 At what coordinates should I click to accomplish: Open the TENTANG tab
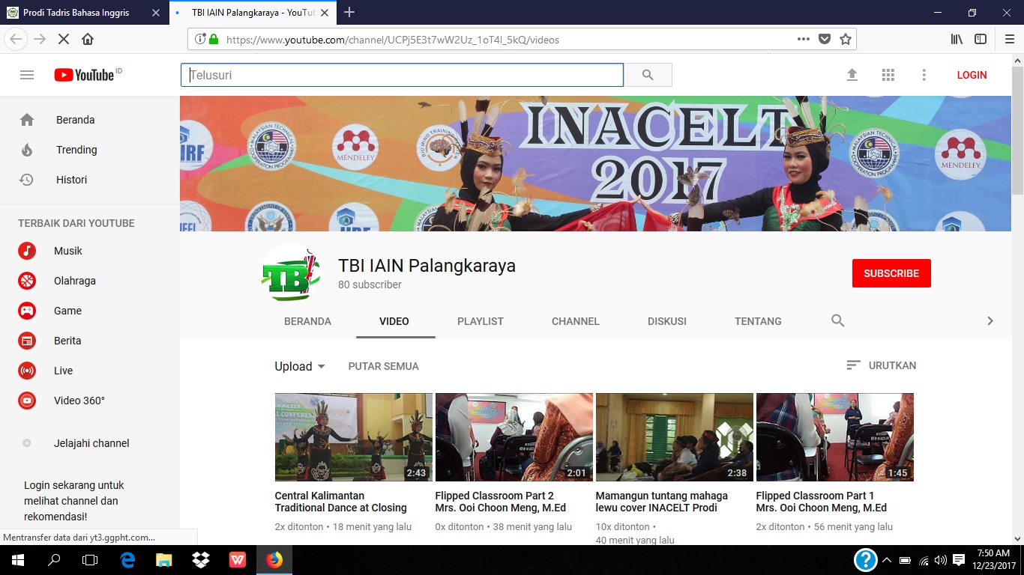758,321
